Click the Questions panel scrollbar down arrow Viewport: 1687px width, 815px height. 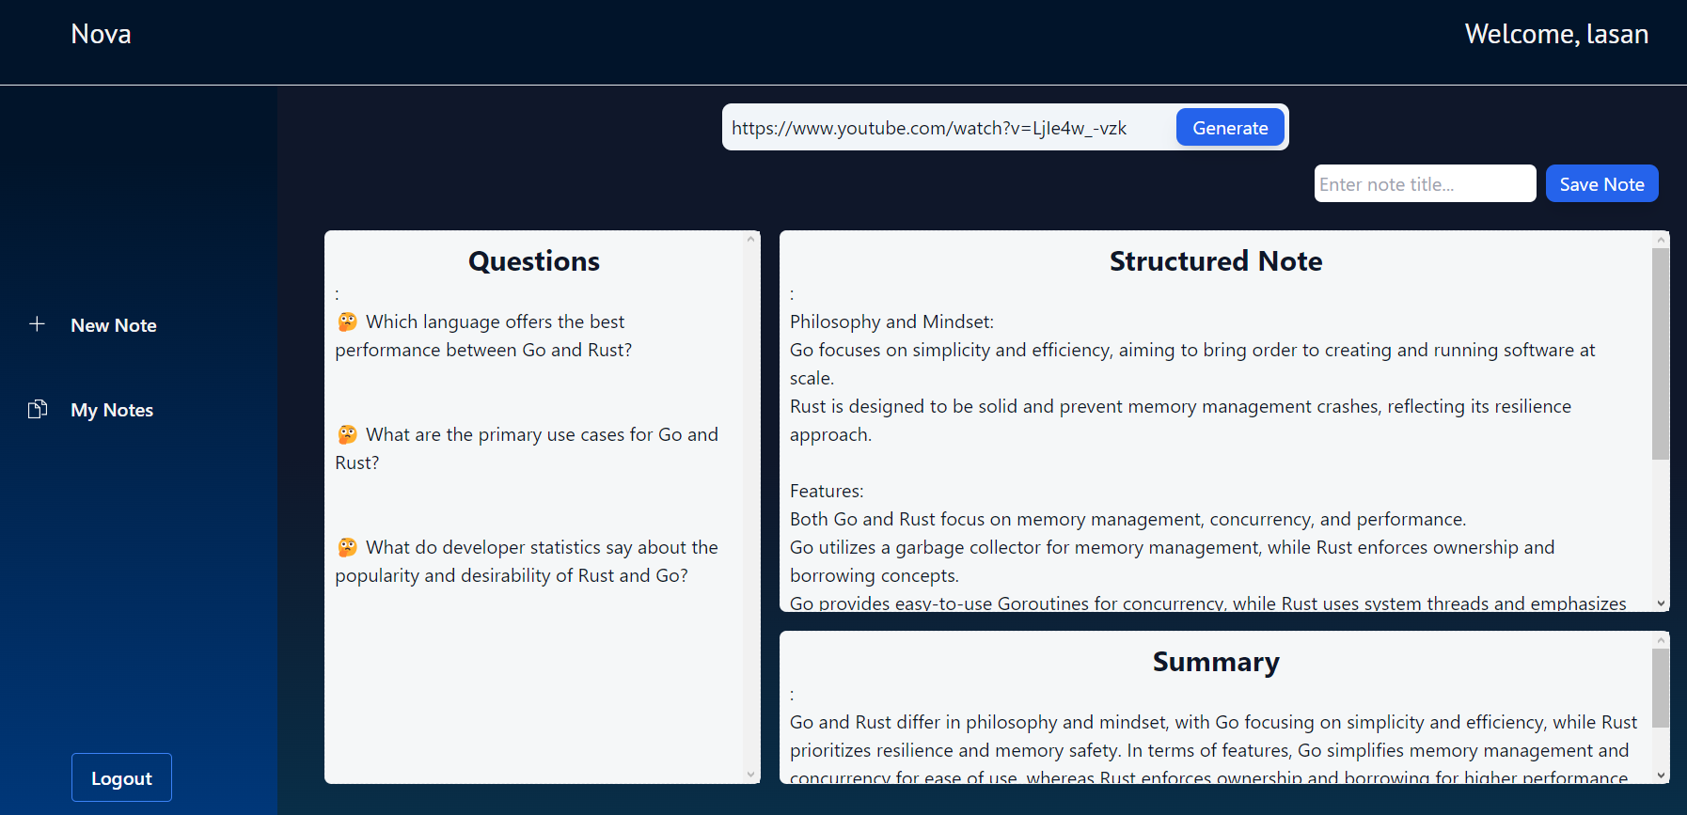point(750,775)
